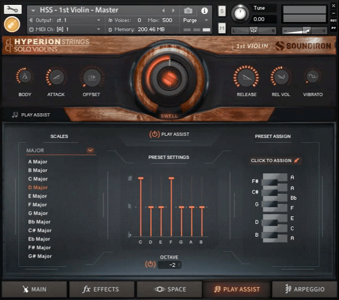Click the F note slider handle
The height and width of the screenshot is (300, 339).
pyautogui.click(x=172, y=178)
